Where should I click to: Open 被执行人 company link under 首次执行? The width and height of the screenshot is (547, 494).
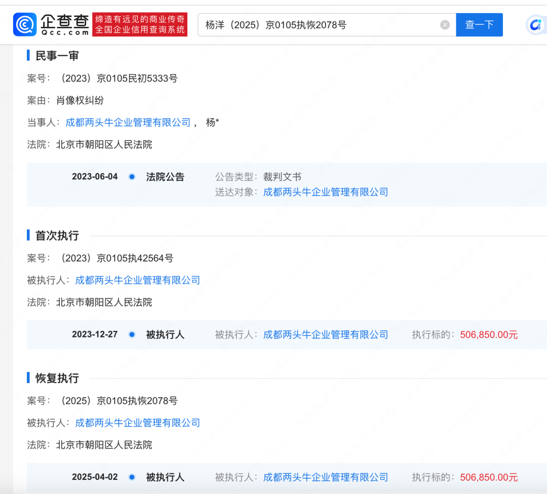[137, 280]
